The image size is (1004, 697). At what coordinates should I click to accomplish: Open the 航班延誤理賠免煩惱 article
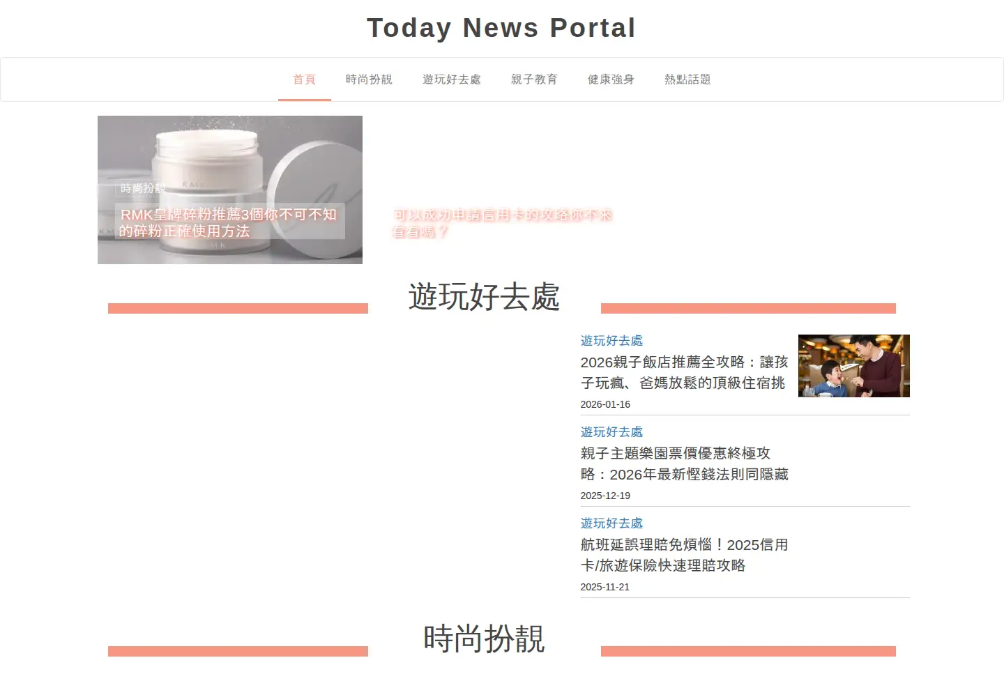tap(684, 555)
